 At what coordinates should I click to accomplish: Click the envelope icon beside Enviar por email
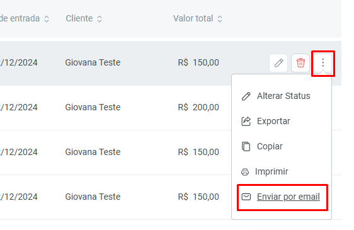click(x=246, y=197)
